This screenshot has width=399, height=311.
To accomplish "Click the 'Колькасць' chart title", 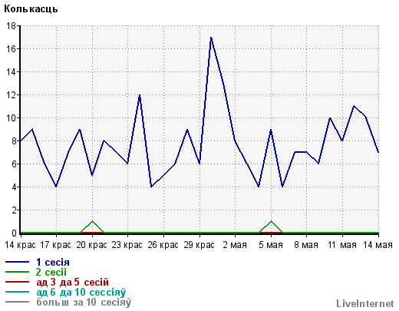I will point(31,9).
